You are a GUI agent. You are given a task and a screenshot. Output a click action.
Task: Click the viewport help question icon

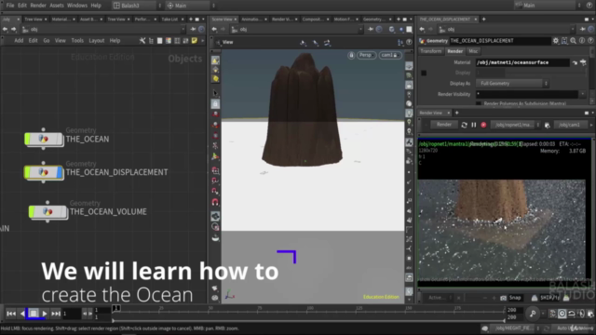point(410,42)
